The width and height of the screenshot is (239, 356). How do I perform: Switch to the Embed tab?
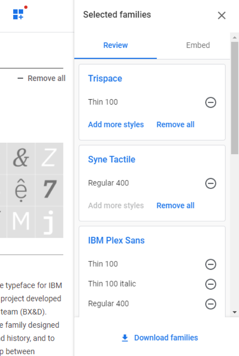pyautogui.click(x=198, y=45)
